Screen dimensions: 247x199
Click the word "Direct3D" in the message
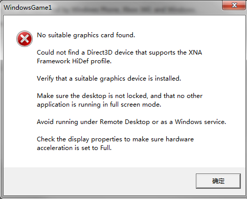pyautogui.click(x=100, y=53)
